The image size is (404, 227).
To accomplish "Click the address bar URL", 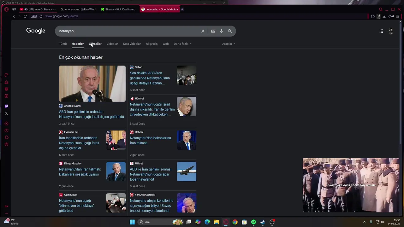I will coord(62,16).
